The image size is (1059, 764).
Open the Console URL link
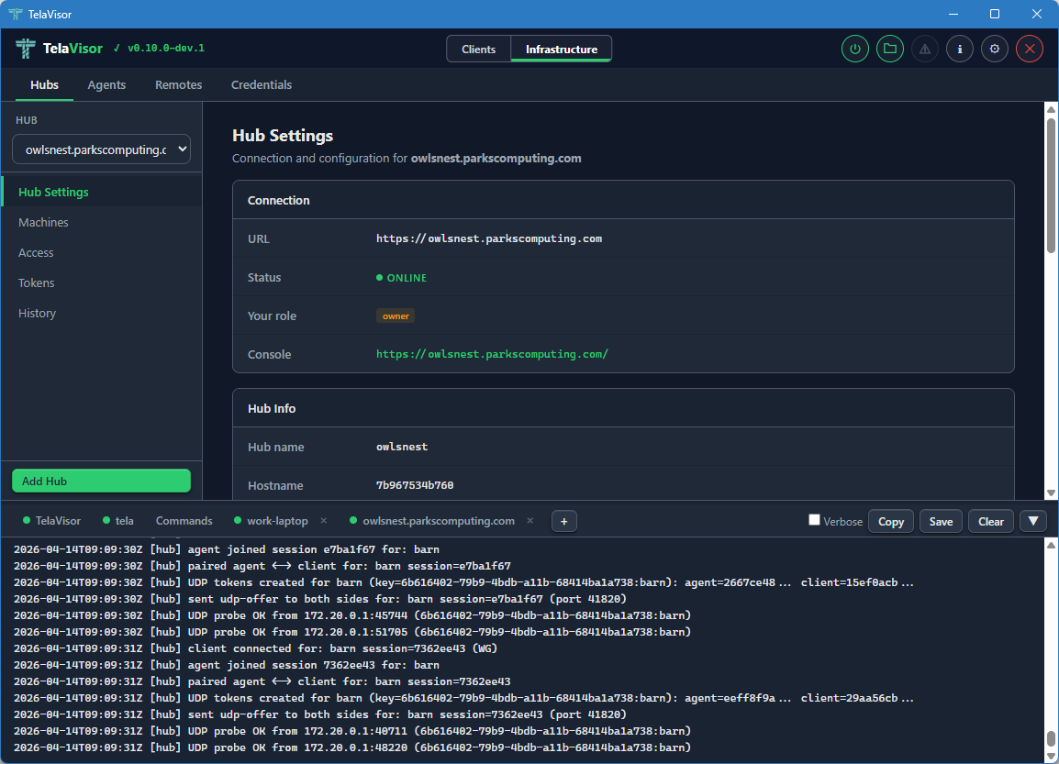click(x=492, y=354)
